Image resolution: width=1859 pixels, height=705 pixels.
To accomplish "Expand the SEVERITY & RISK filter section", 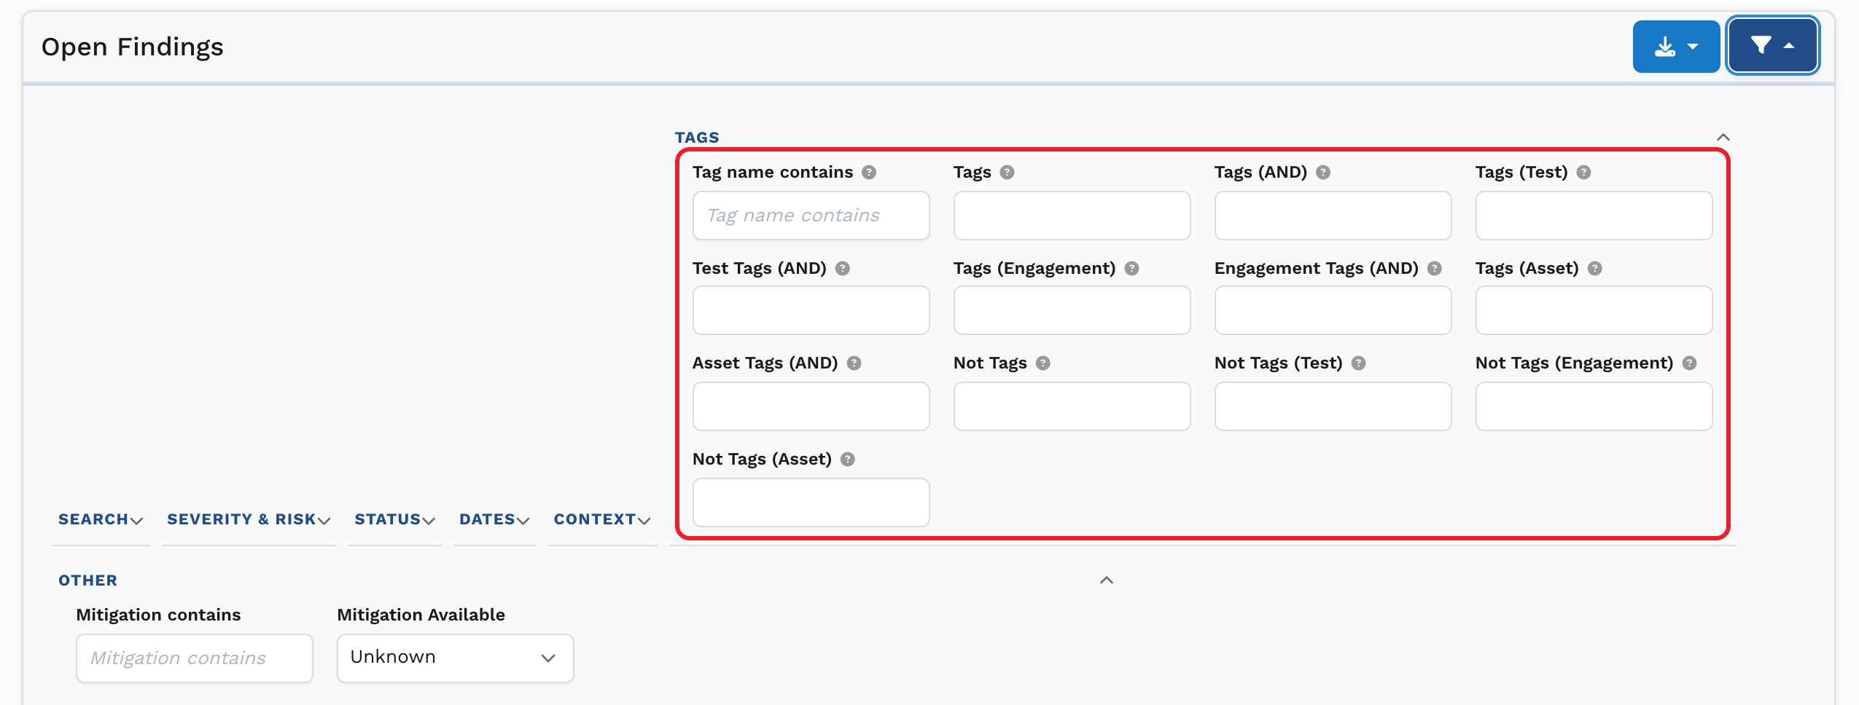I will 249,520.
